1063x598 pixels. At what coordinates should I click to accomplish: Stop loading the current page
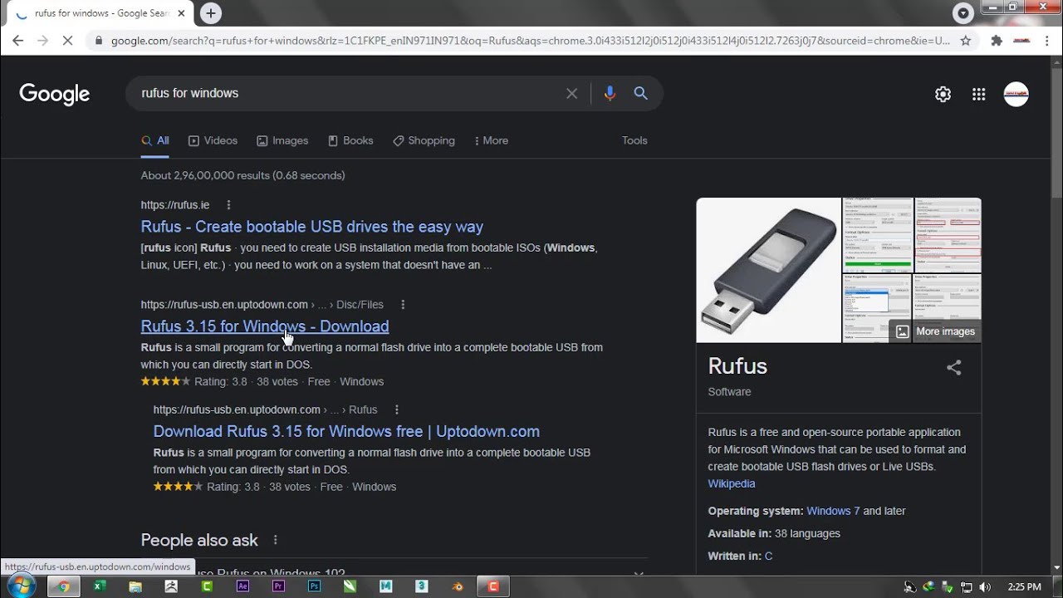(69, 40)
